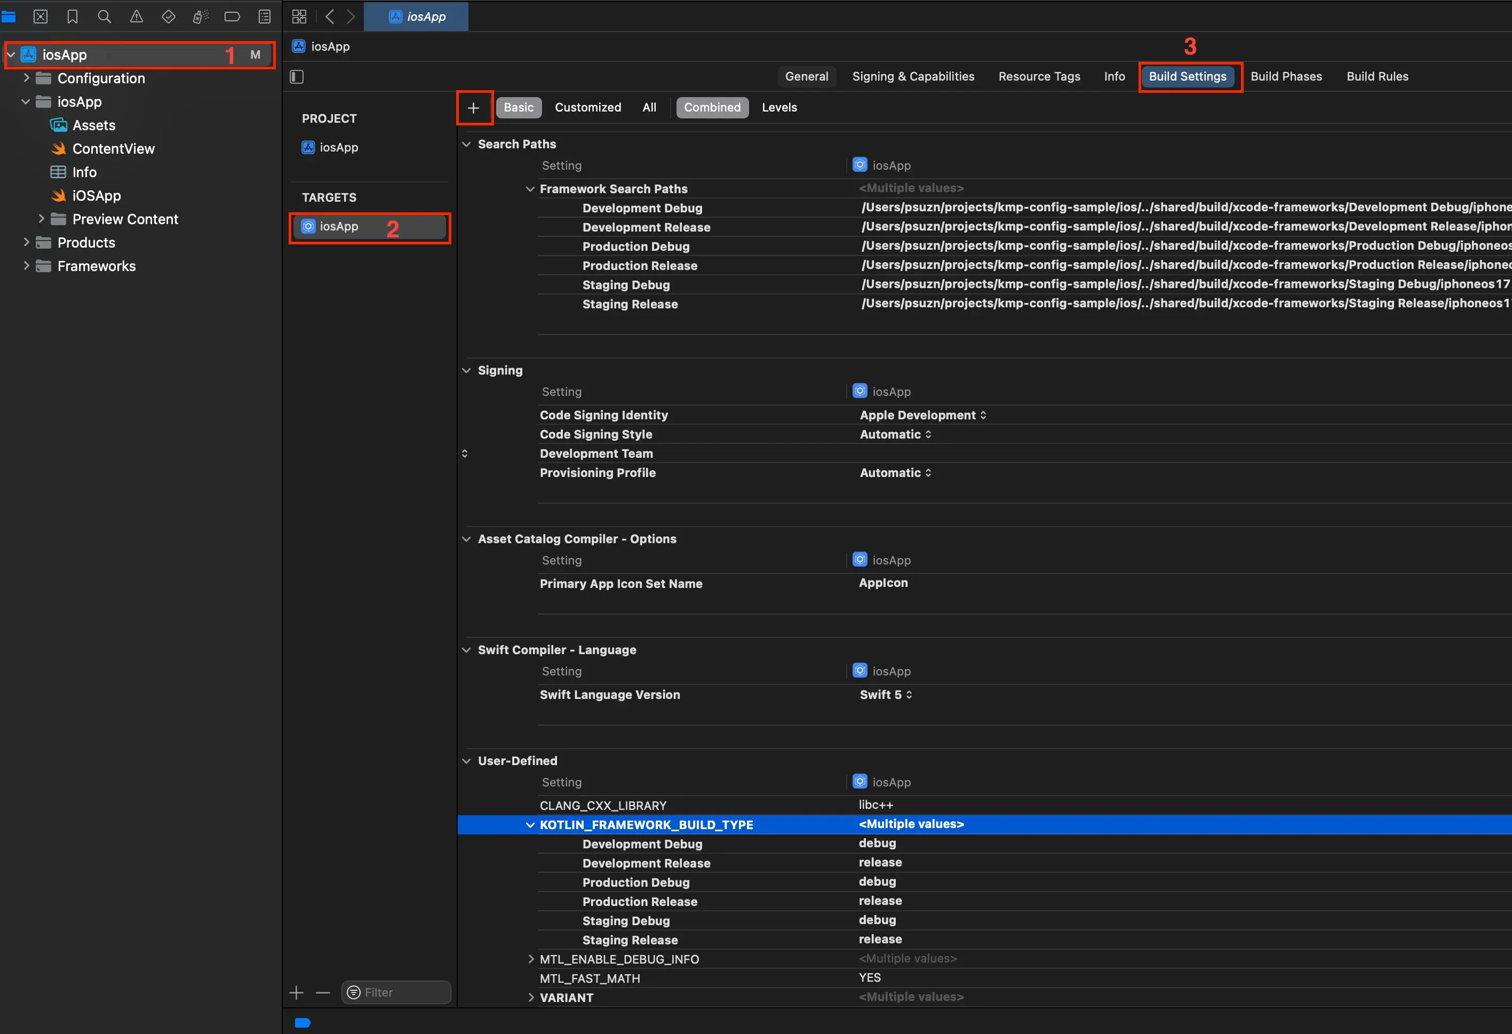Open the Report navigator icon
Screen dimensions: 1512x1034
click(264, 16)
